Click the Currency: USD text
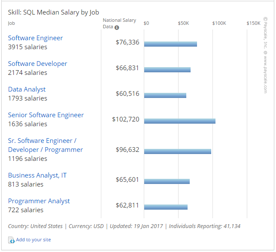Viewport: 276px width, 252px height. click(86, 226)
